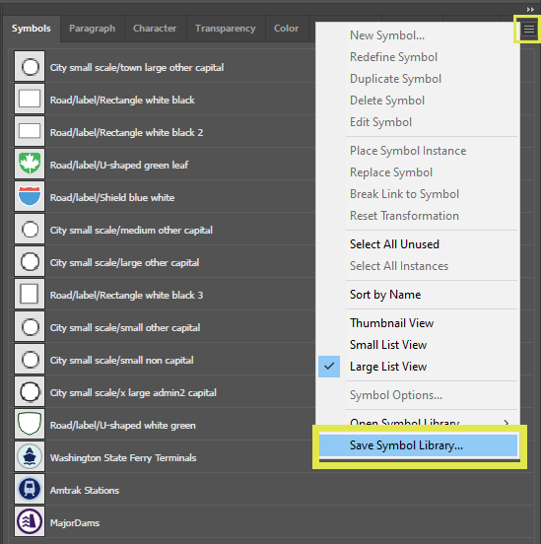Click the 'Road/label/Rectangle white black' name
541x544 pixels.
tap(122, 101)
